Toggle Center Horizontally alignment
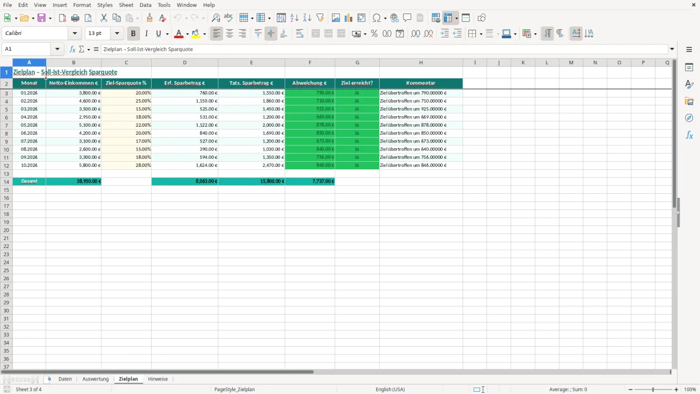This screenshot has width=700, height=394. 229,34
